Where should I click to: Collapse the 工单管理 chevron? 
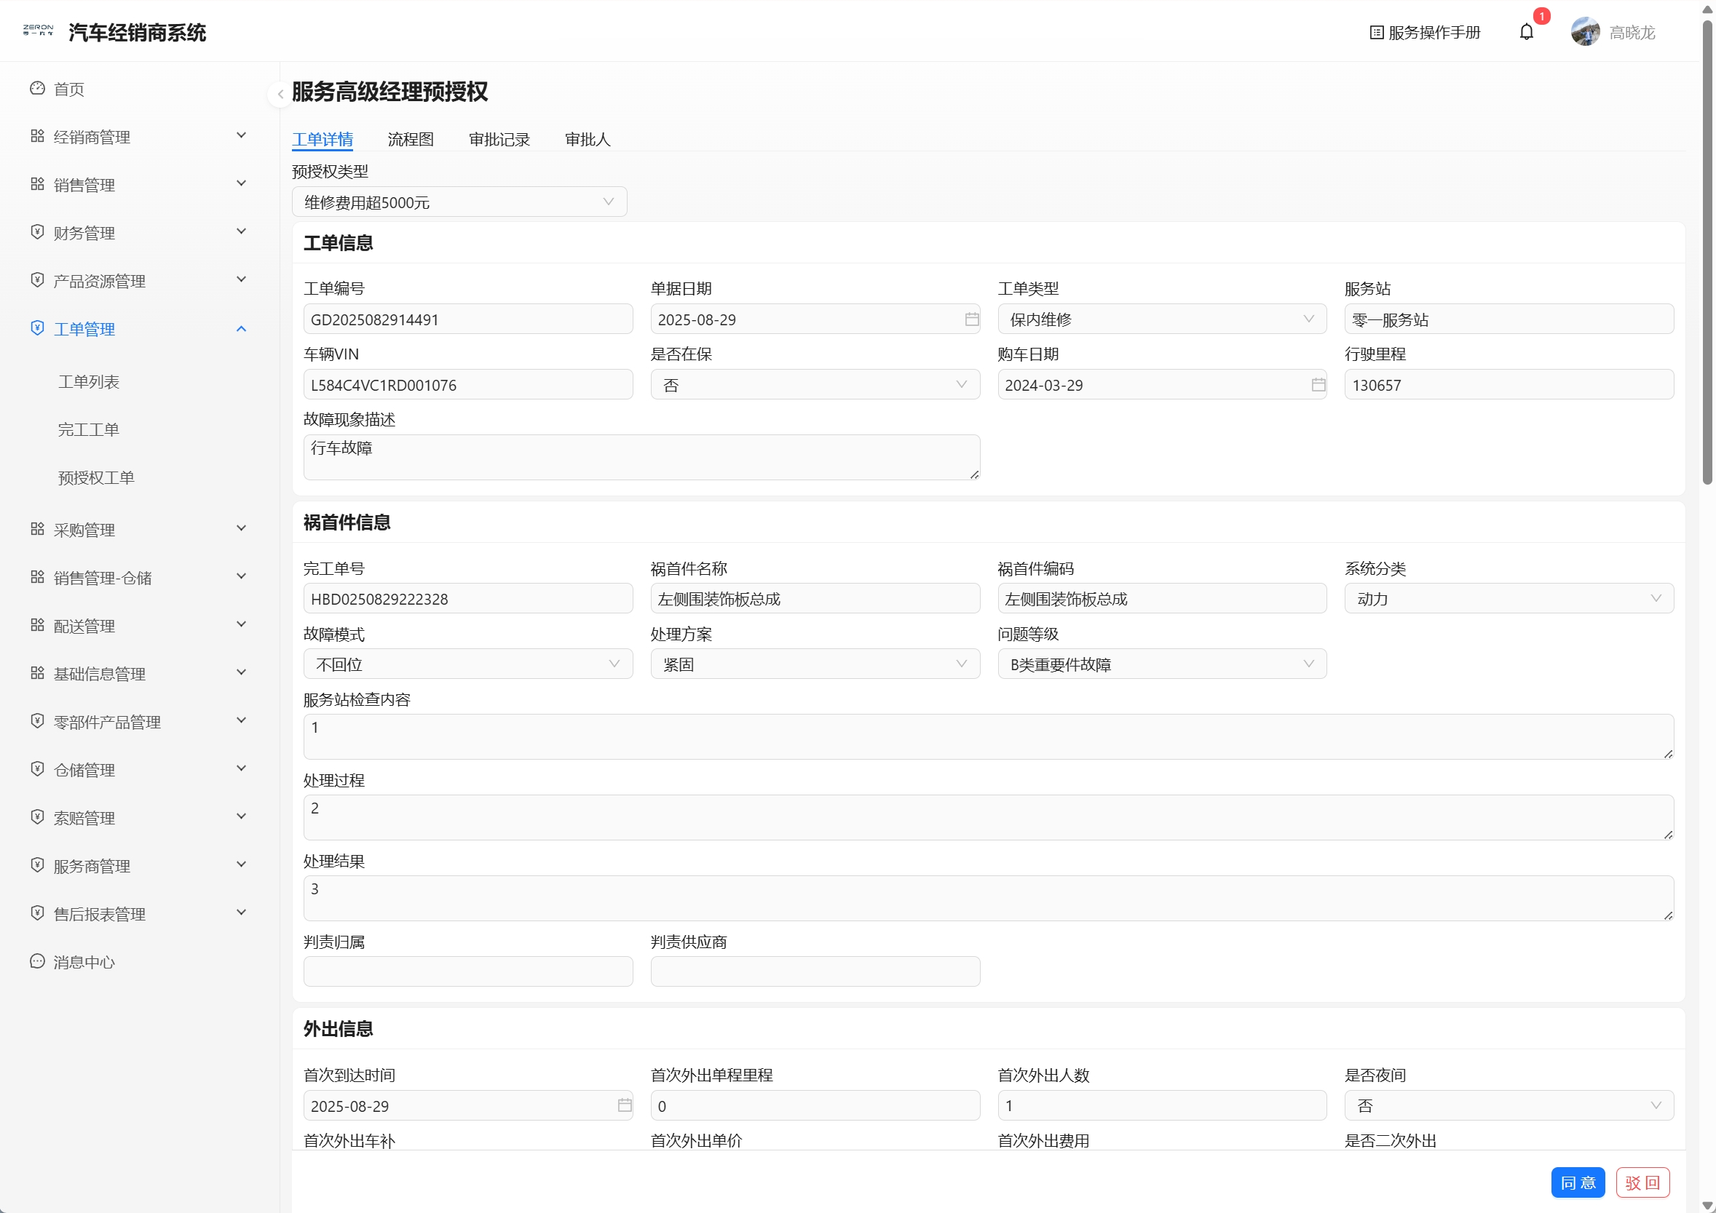coord(242,329)
